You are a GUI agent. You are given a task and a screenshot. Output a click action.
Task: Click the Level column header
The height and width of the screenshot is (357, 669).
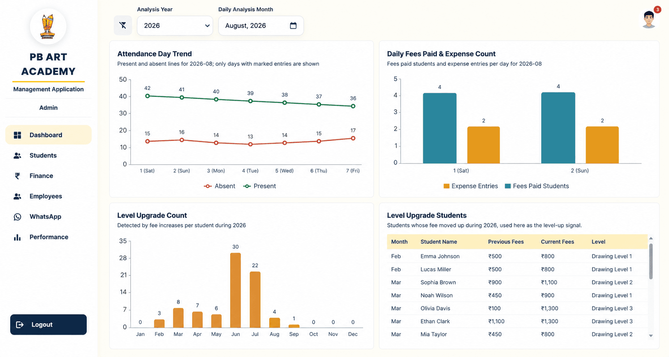(x=598, y=242)
